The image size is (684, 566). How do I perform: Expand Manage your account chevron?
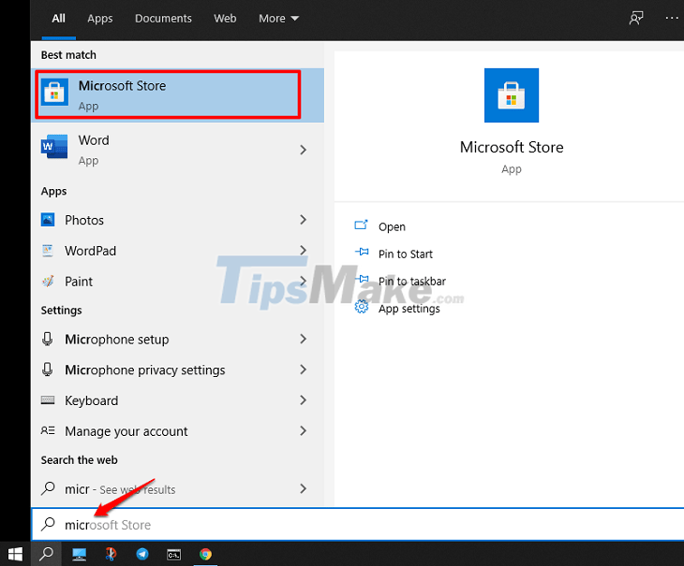304,430
